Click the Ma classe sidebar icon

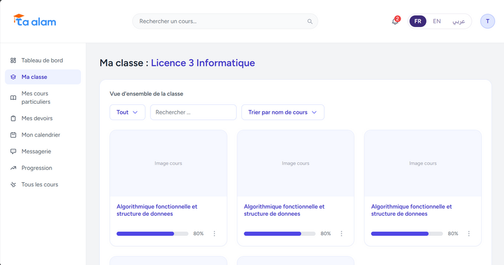point(13,77)
